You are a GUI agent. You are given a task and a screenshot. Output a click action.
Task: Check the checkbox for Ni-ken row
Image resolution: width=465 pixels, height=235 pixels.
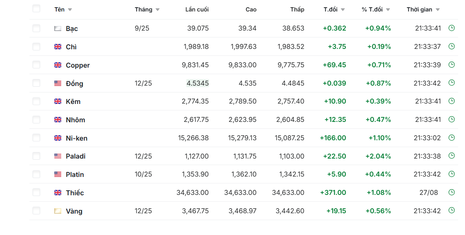[36, 138]
